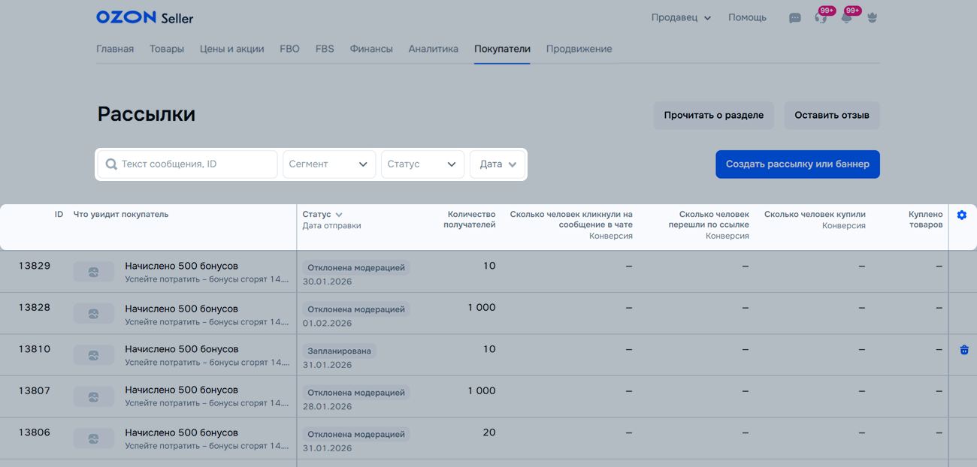Click the Ozon Seller logo

tap(144, 17)
